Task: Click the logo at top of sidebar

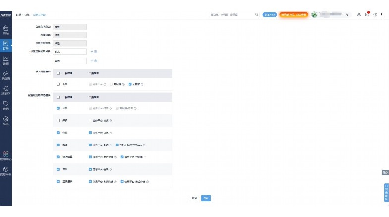Action: pos(6,15)
